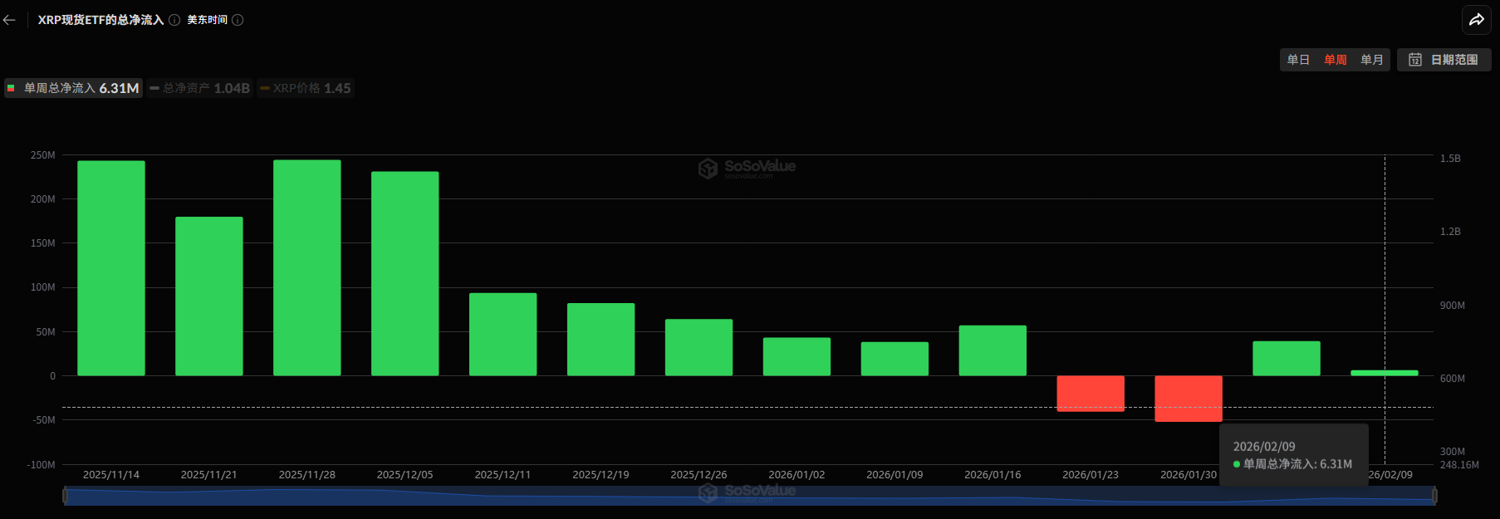This screenshot has width=1500, height=519.
Task: Click the green bar for 2025/11/14
Action: click(x=111, y=267)
